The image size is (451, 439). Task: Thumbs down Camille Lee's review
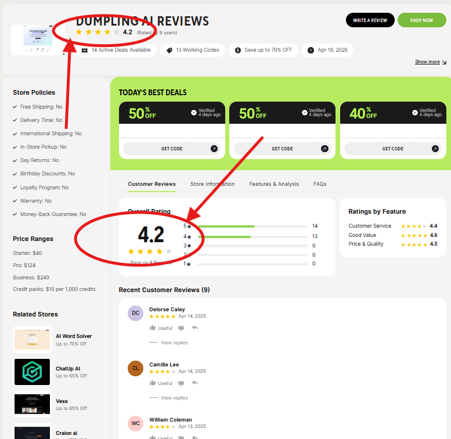pos(181,383)
